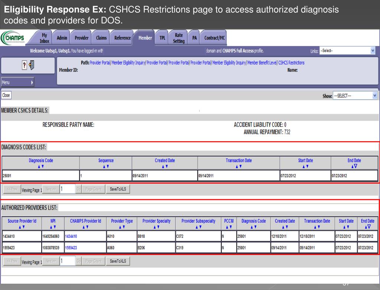Open CHAMPS Provider Id link 1559423

click(71, 248)
